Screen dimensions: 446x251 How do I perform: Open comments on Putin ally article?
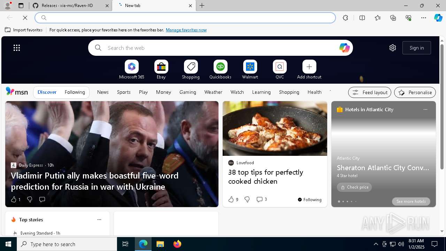[x=42, y=199]
